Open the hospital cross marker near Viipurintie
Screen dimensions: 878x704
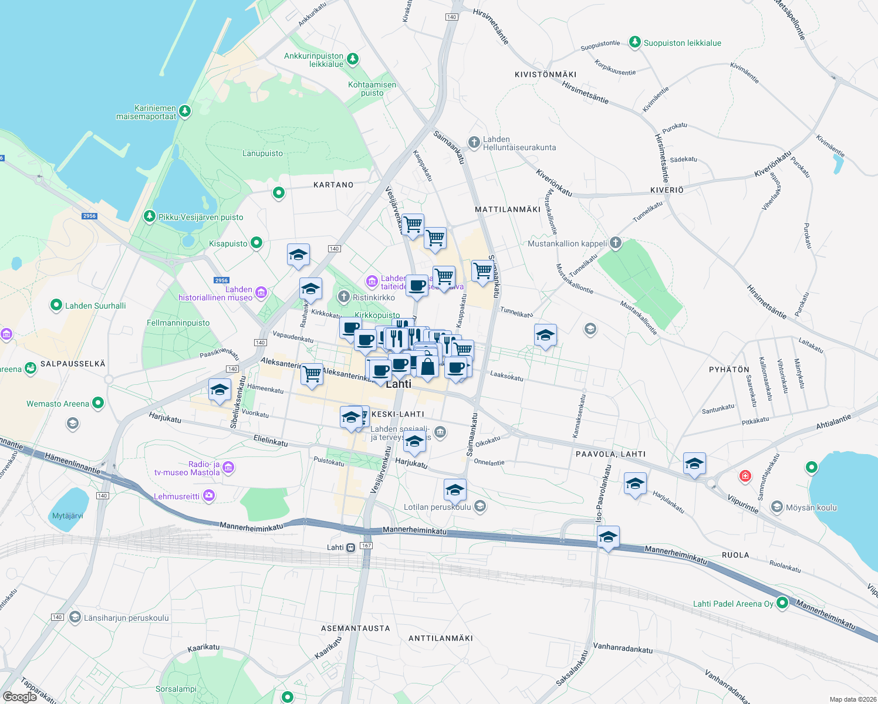[x=745, y=476]
